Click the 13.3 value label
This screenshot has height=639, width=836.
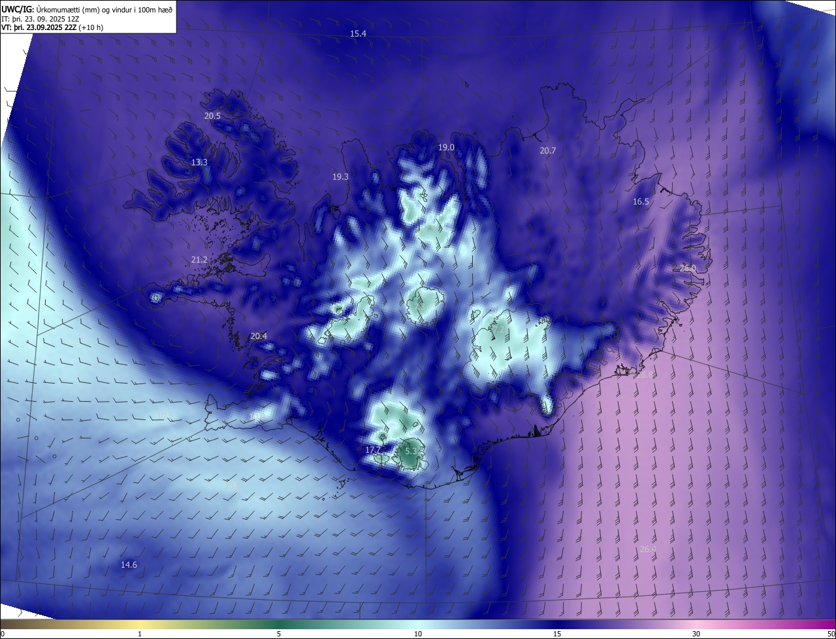199,162
